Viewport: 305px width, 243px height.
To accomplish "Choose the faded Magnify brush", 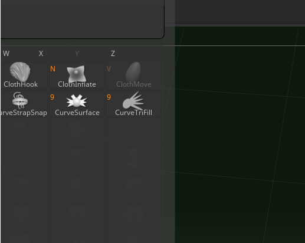I will [133, 189].
